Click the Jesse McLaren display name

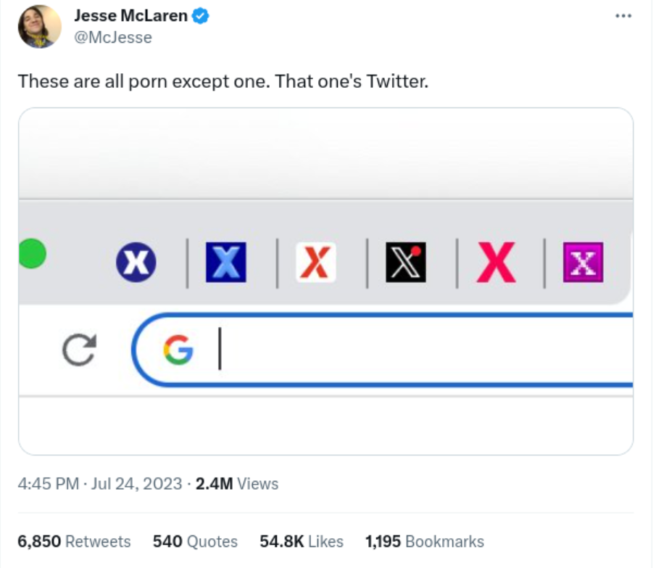131,16
